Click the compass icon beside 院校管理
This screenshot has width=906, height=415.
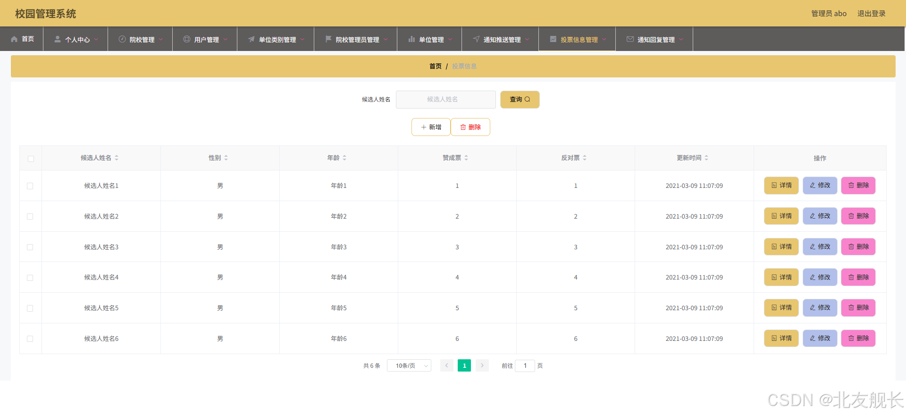point(122,39)
